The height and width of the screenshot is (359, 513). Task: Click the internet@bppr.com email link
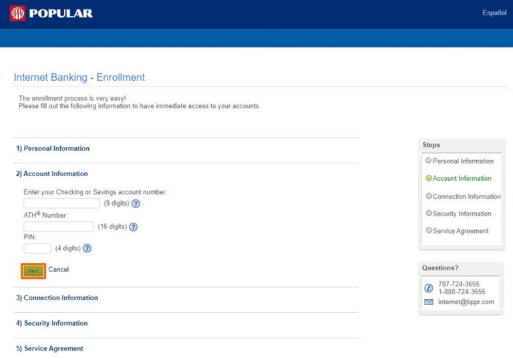466,302
